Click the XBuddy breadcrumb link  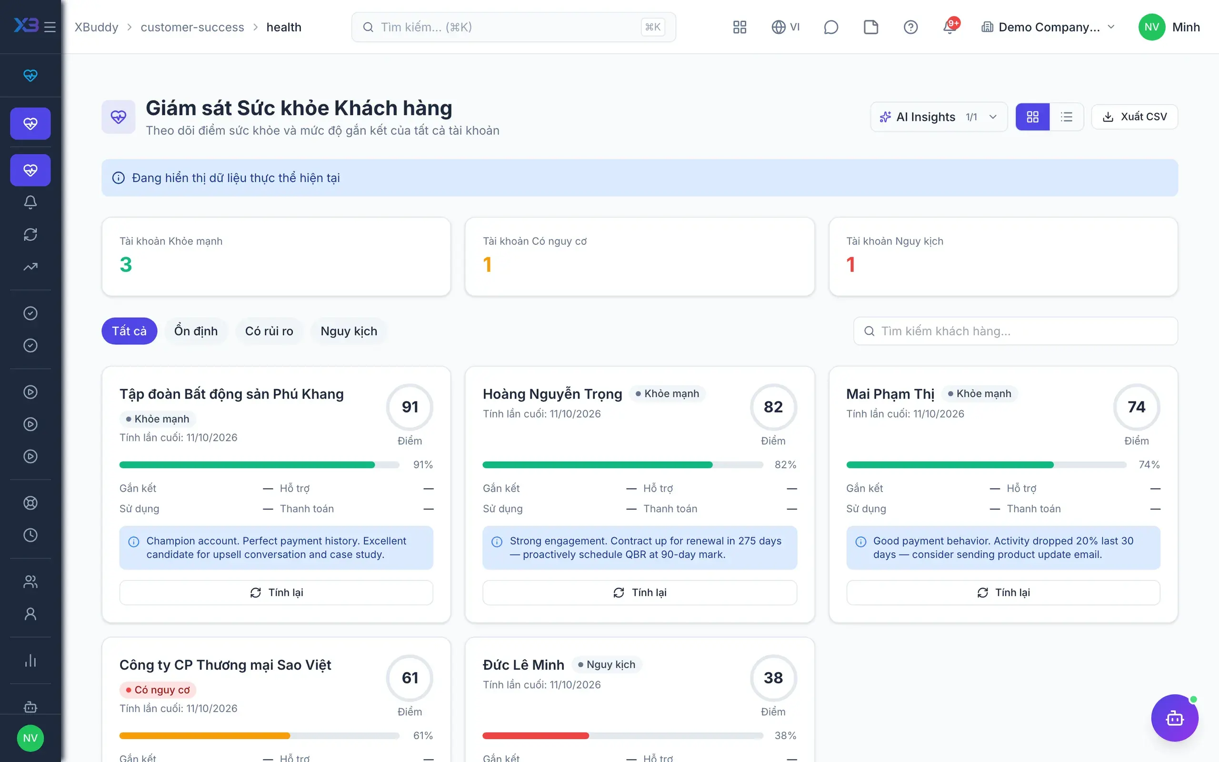pos(96,27)
